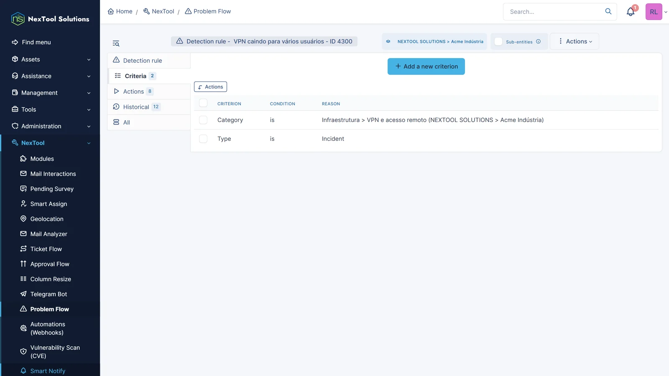Select the All tab
Screen dimensions: 669x376
coord(149,122)
